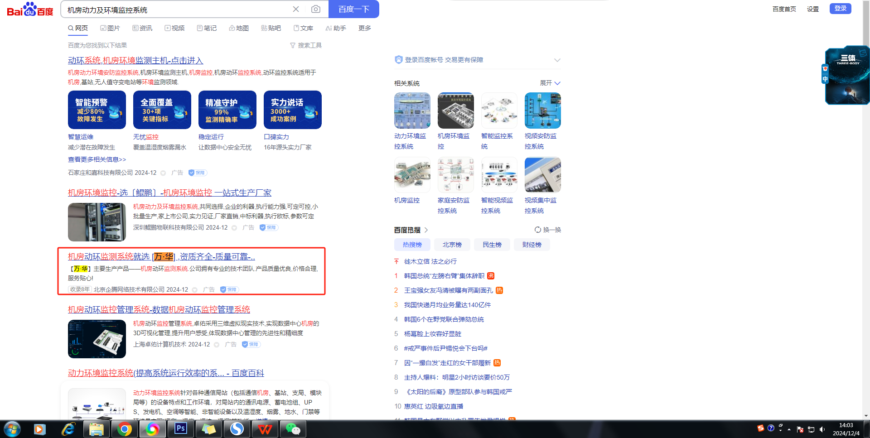The width and height of the screenshot is (870, 438).
Task: Expand the 相关系统 section with 展开
Action: point(550,83)
